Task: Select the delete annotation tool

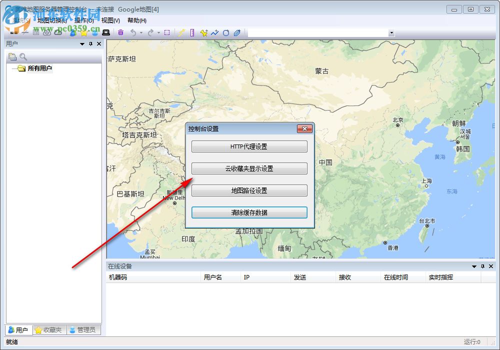Action: pos(120,32)
